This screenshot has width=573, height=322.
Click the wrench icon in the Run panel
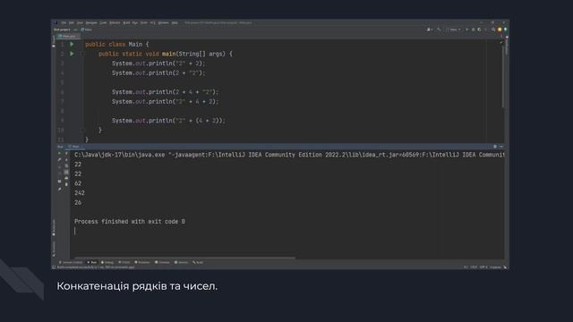tap(60, 159)
